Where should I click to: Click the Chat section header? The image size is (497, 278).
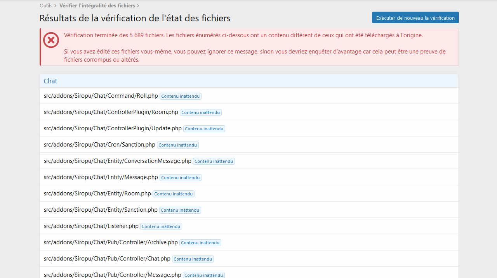[x=50, y=81]
